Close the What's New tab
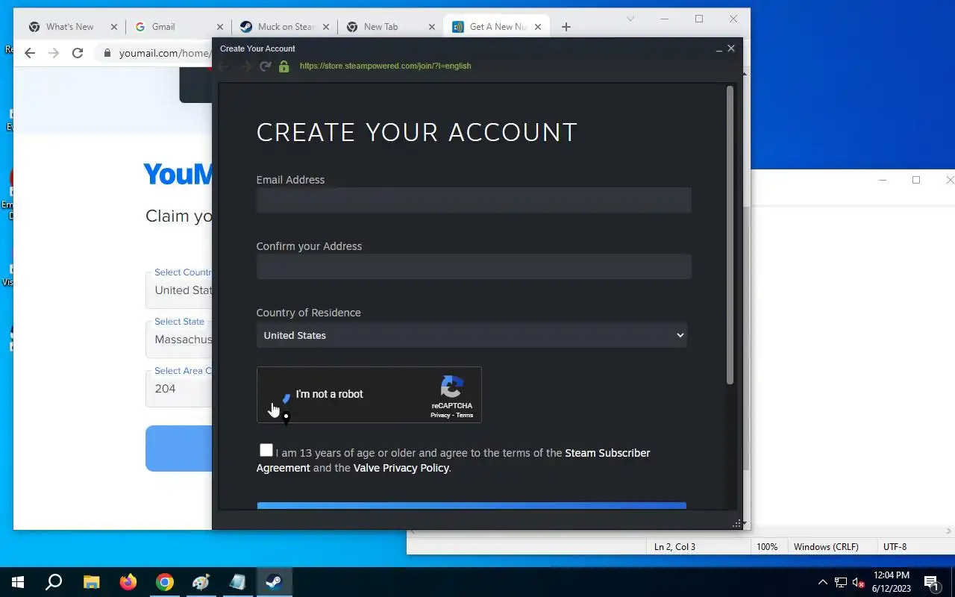This screenshot has height=597, width=955. coord(114,27)
